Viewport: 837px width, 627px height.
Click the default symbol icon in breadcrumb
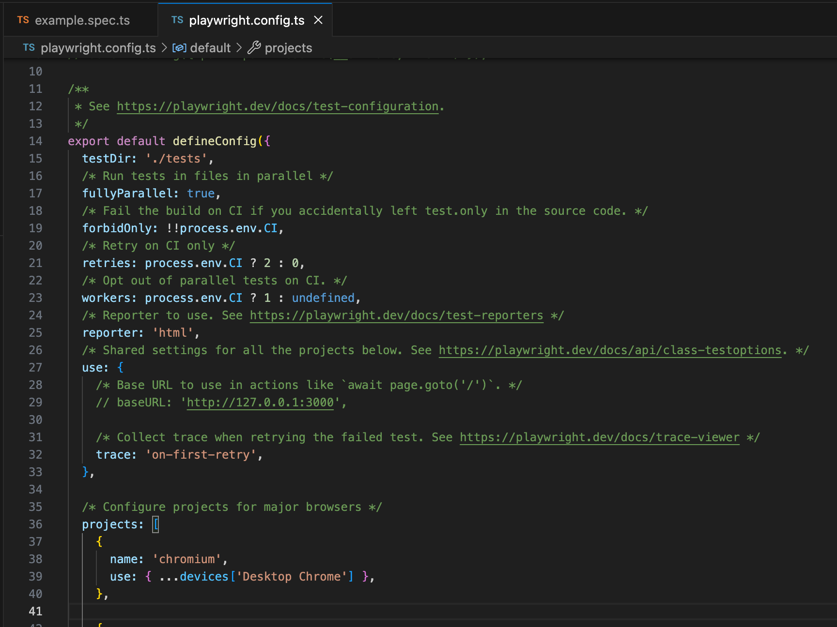point(179,48)
